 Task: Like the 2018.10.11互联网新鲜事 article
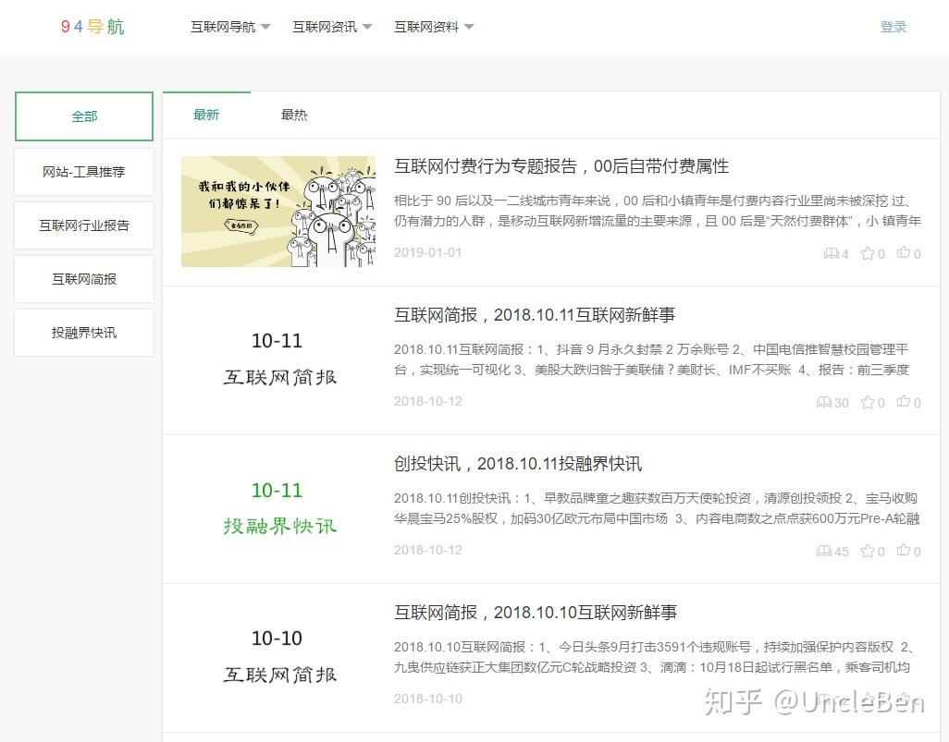904,402
